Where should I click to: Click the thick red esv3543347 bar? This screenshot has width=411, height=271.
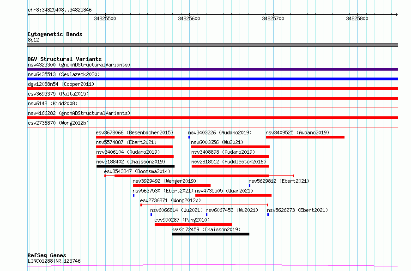click(192, 176)
